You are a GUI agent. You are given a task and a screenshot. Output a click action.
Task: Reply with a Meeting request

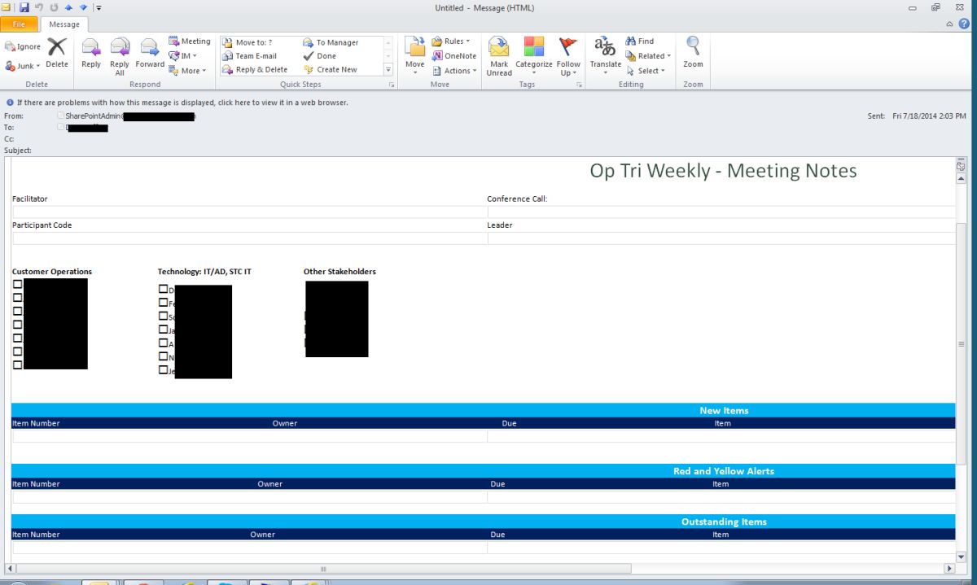[x=189, y=41]
